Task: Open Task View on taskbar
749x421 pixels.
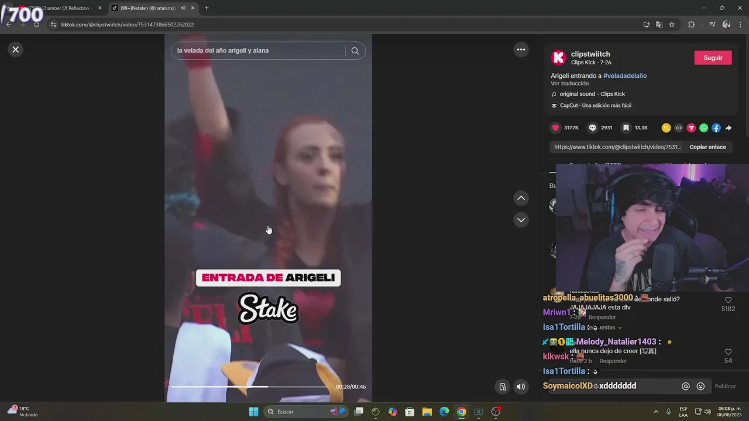Action: pyautogui.click(x=359, y=412)
